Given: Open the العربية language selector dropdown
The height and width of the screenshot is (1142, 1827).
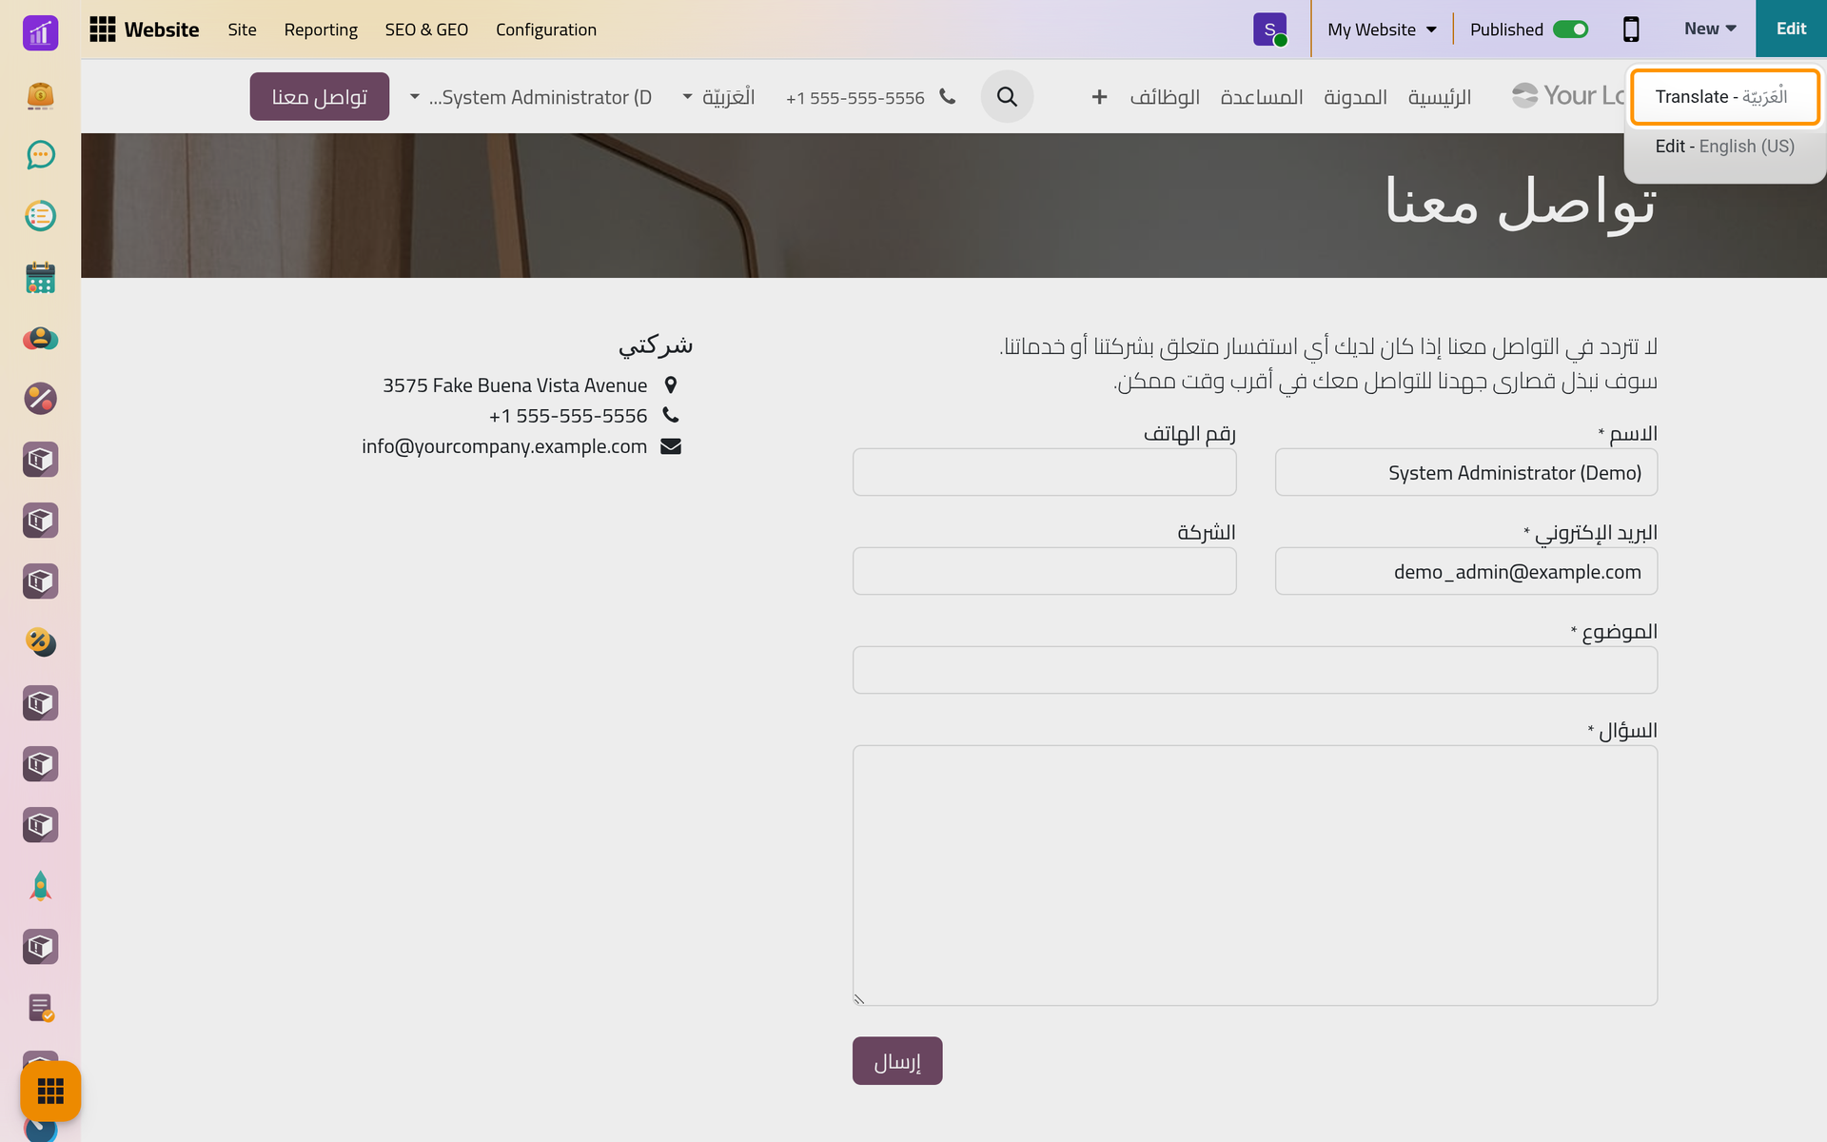Looking at the screenshot, I should [718, 97].
